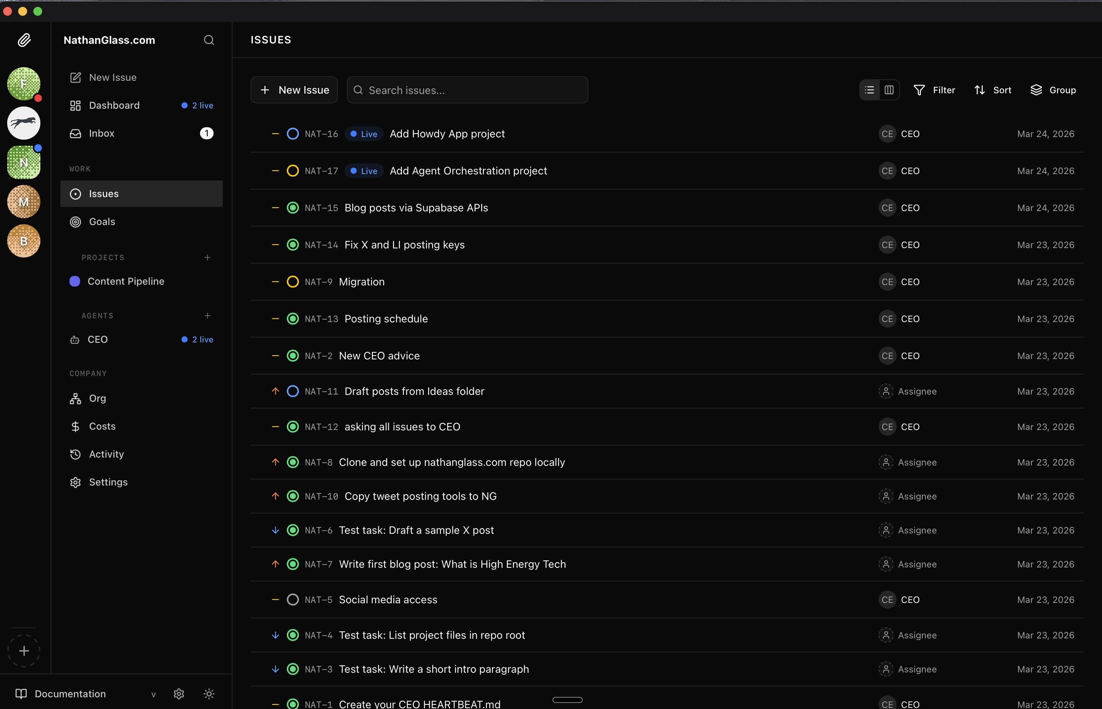Open Dashboard from the sidebar
Screen dimensions: 1102x709
(x=114, y=105)
